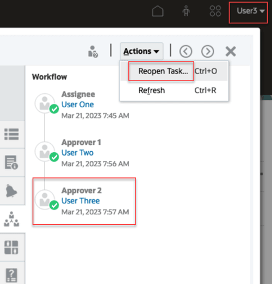Choose Reopen Task from Actions menu
This screenshot has height=284, width=272.
(x=174, y=71)
